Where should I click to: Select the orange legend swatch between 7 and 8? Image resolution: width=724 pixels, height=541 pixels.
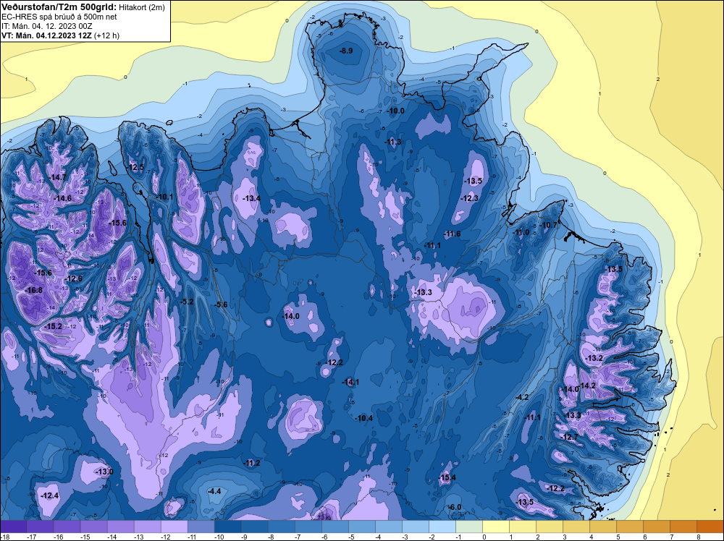[683, 527]
